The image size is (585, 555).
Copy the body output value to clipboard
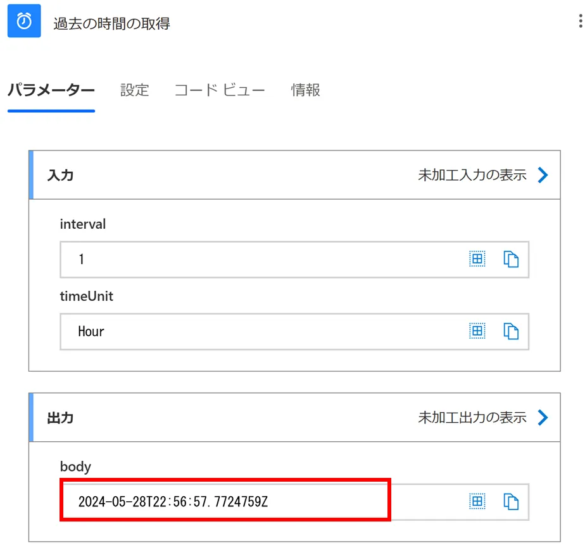point(511,502)
